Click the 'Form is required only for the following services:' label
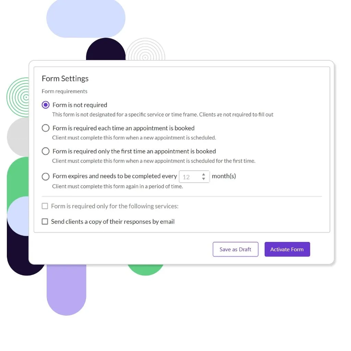 coord(114,206)
